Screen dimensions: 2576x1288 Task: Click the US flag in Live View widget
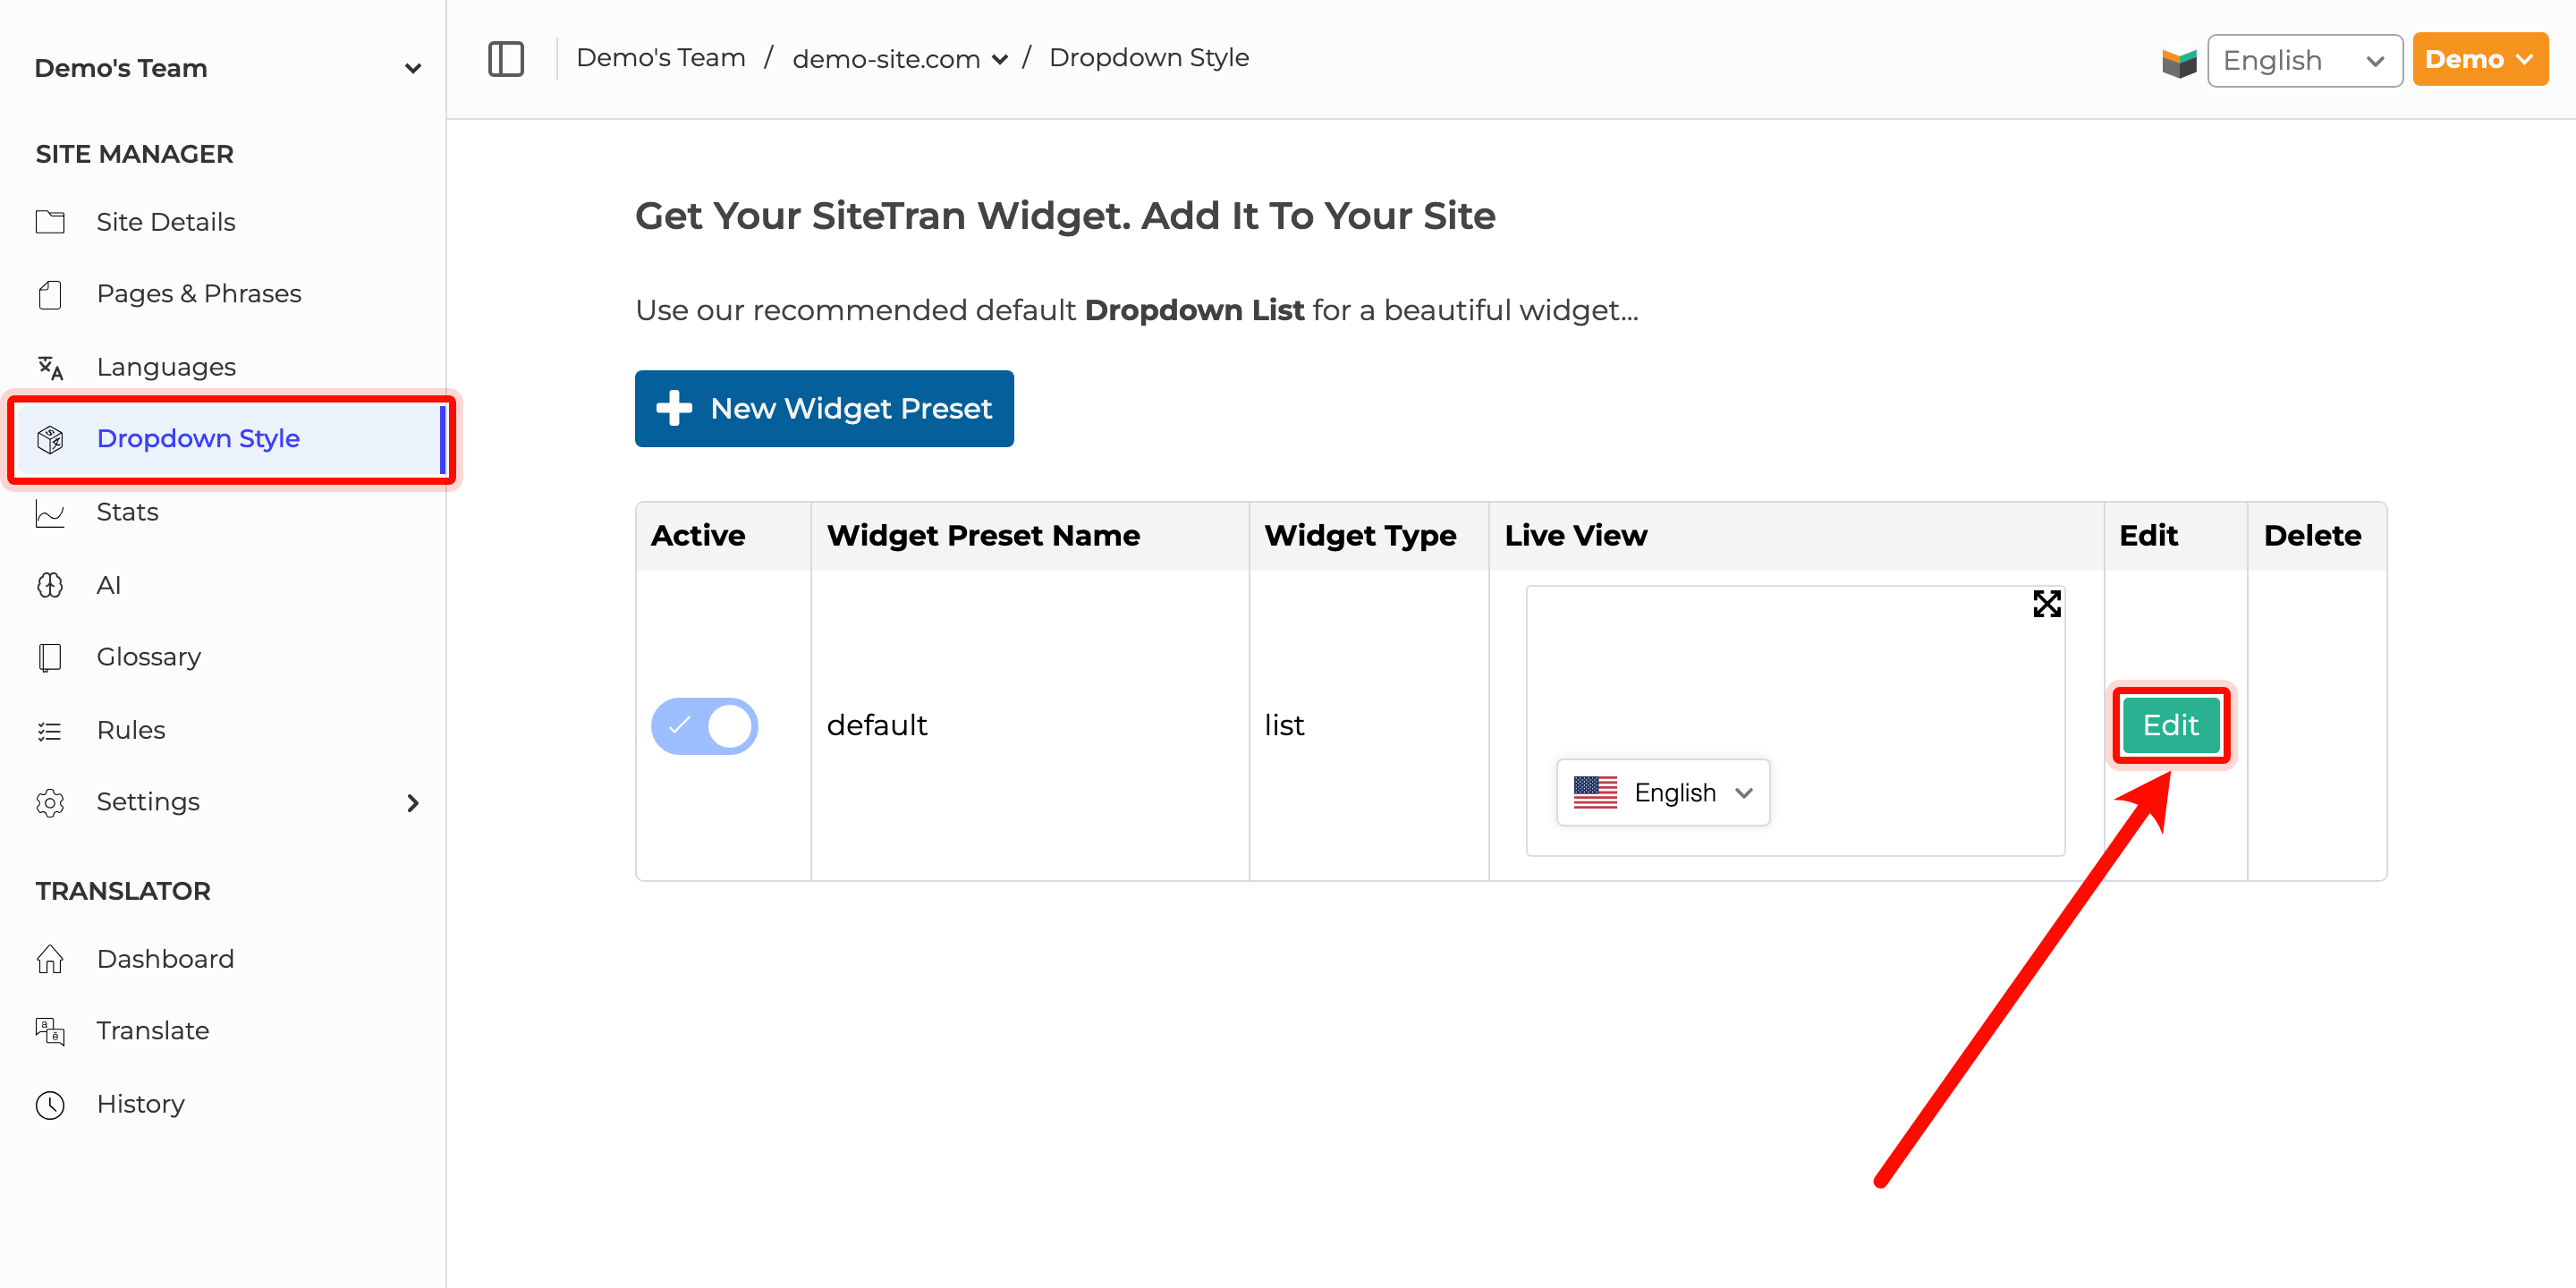click(x=1595, y=792)
